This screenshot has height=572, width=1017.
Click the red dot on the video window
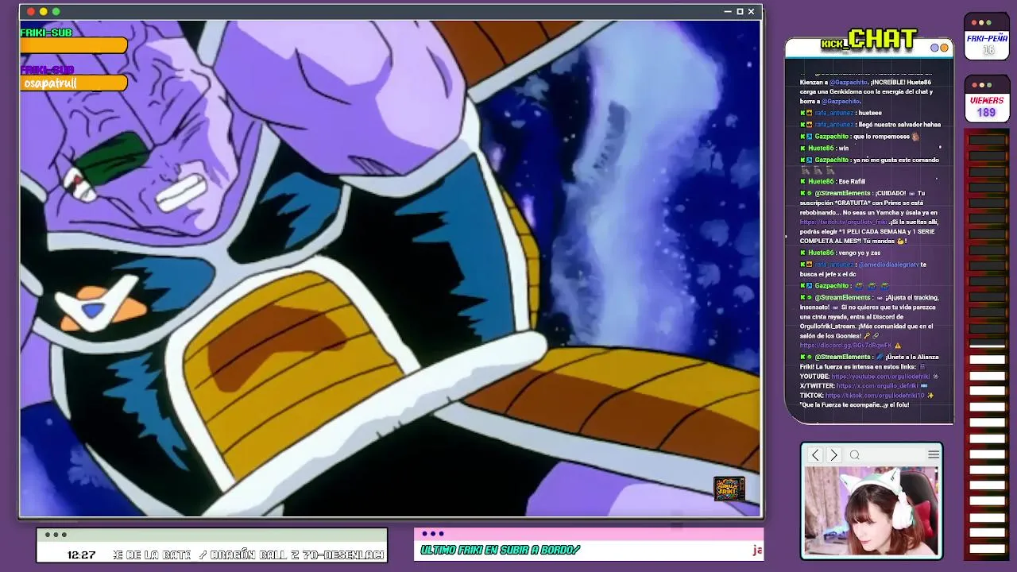click(x=31, y=11)
